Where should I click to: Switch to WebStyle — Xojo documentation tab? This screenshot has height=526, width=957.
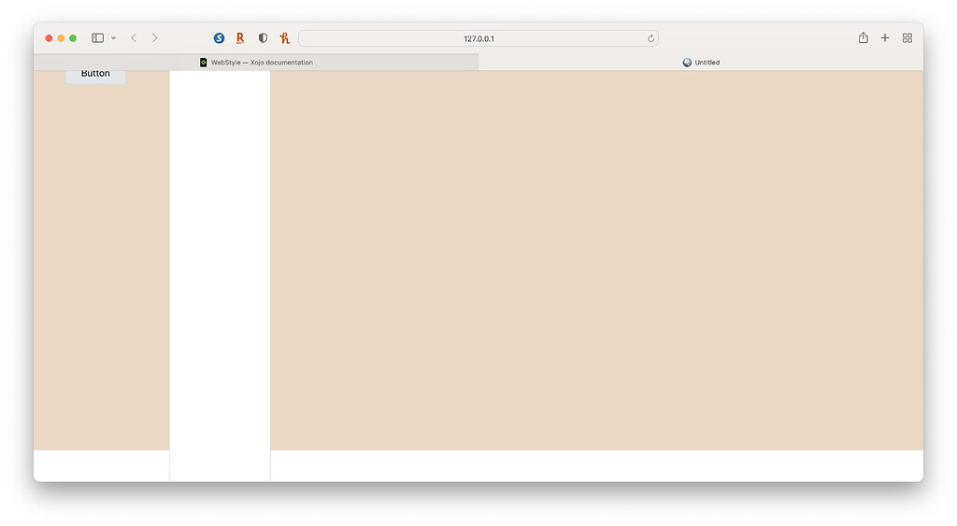click(x=256, y=63)
